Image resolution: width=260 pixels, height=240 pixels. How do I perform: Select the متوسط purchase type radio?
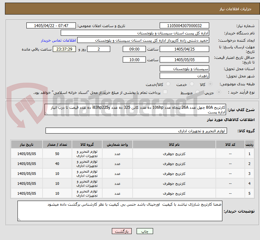tap(197, 92)
